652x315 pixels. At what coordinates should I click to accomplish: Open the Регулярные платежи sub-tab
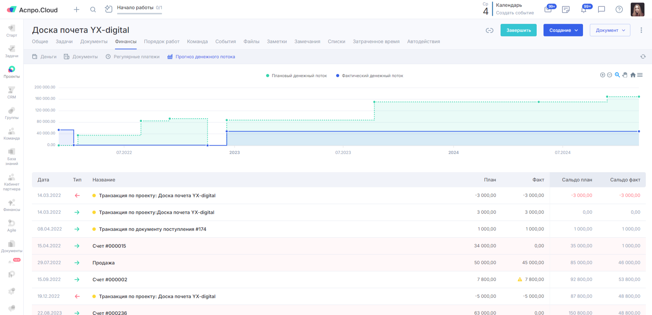tap(136, 57)
